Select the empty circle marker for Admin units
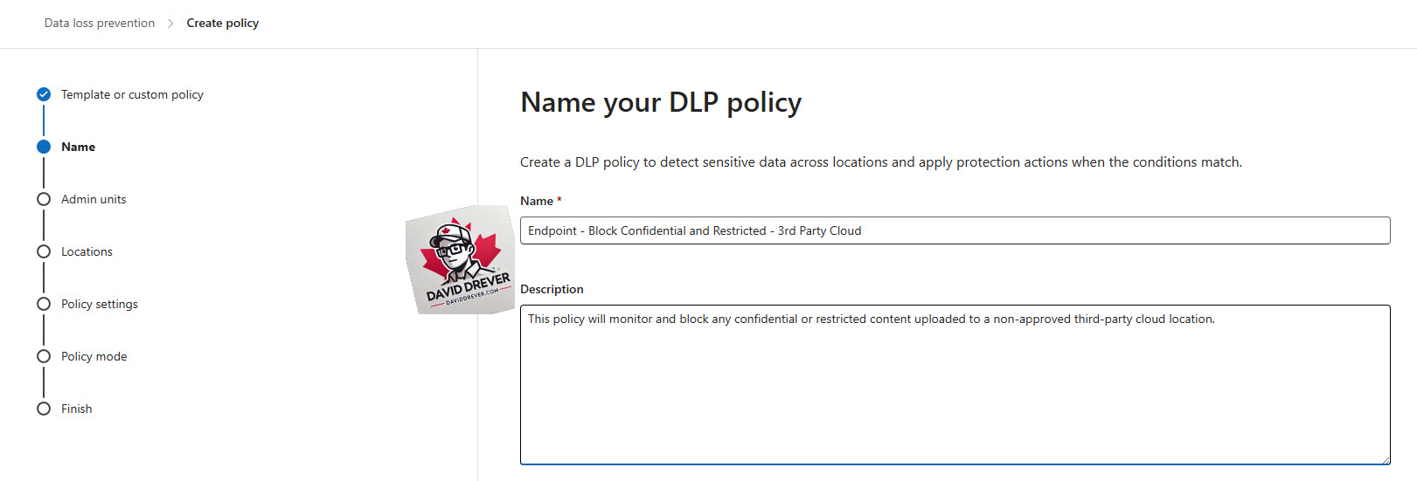Screen dimensions: 1417x481 [44, 199]
